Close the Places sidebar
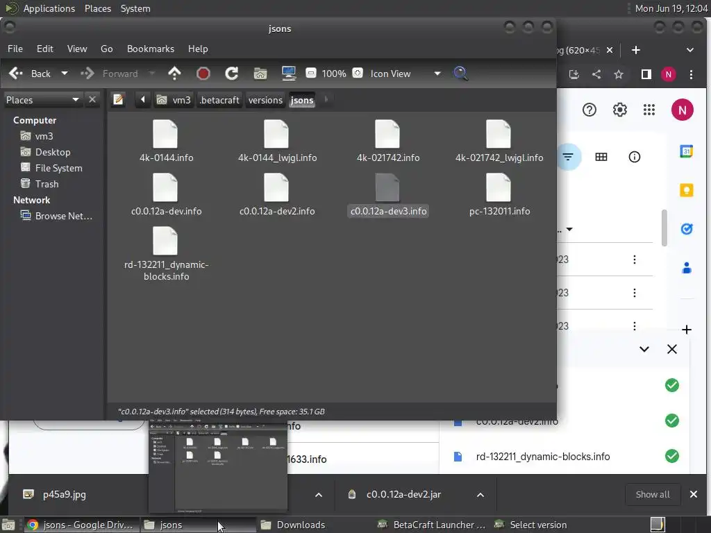This screenshot has width=711, height=533. 92,100
